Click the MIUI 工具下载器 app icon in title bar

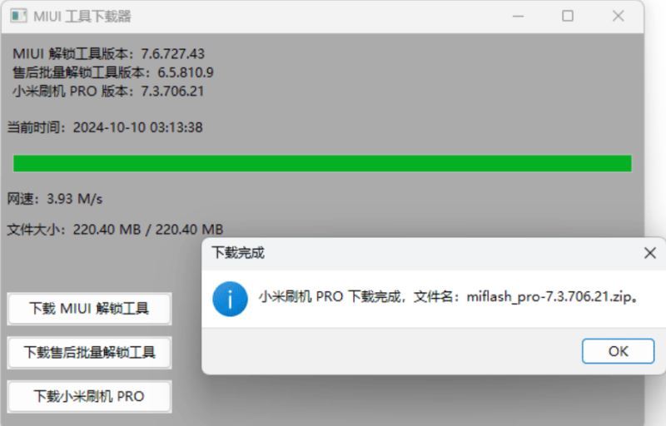pos(18,16)
